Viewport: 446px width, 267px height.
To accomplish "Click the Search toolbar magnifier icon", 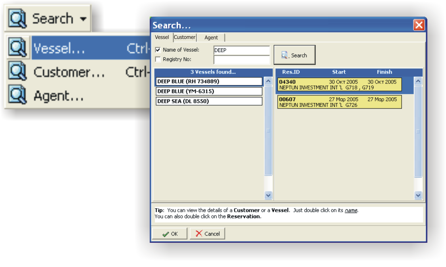I will [x=17, y=19].
